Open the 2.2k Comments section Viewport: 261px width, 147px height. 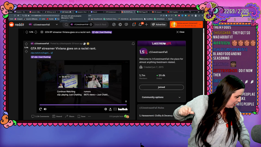coord(40,116)
